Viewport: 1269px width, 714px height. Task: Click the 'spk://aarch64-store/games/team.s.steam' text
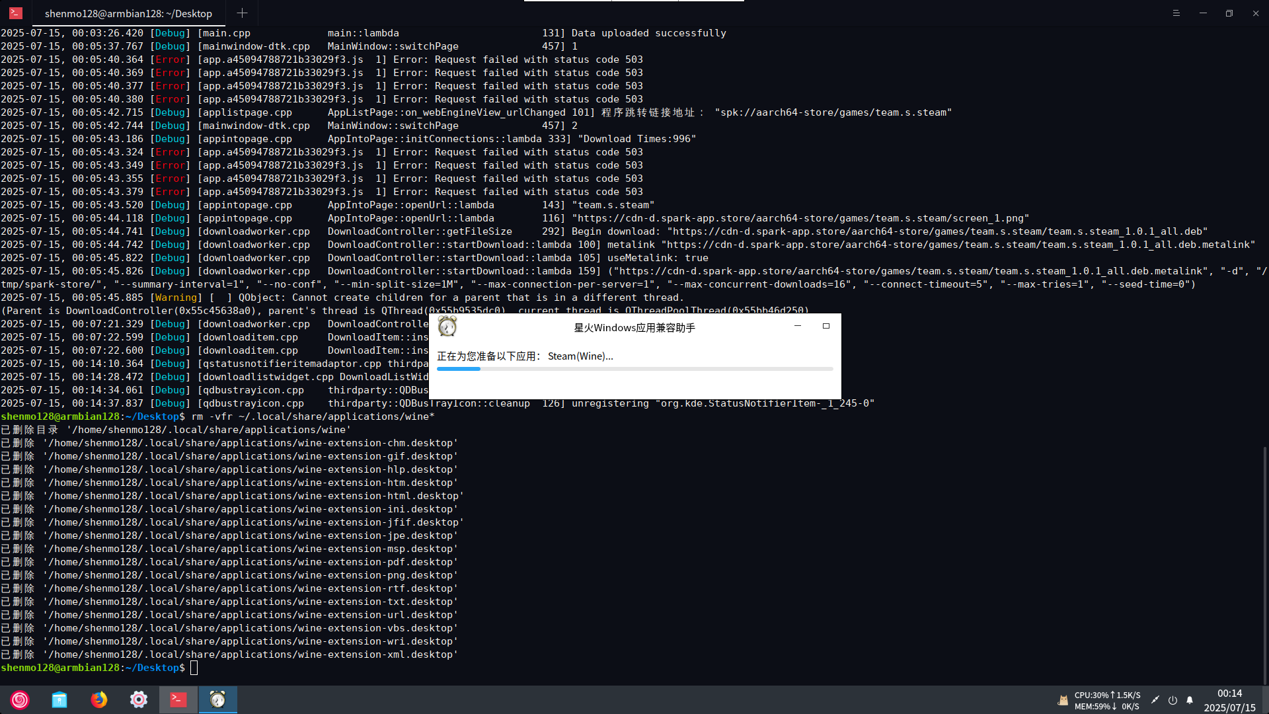(833, 112)
